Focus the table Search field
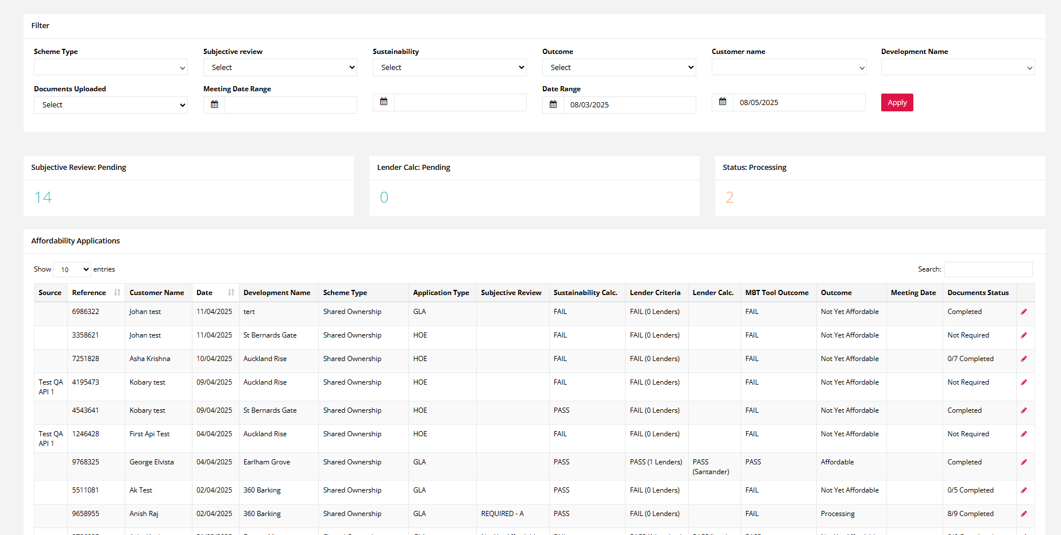 point(988,269)
